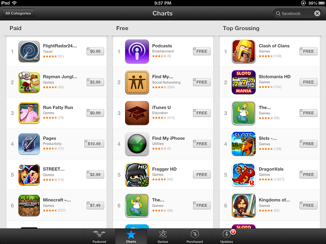The width and height of the screenshot is (326, 244).
Task: Tap the Podcasts app icon
Action: [x=137, y=51]
